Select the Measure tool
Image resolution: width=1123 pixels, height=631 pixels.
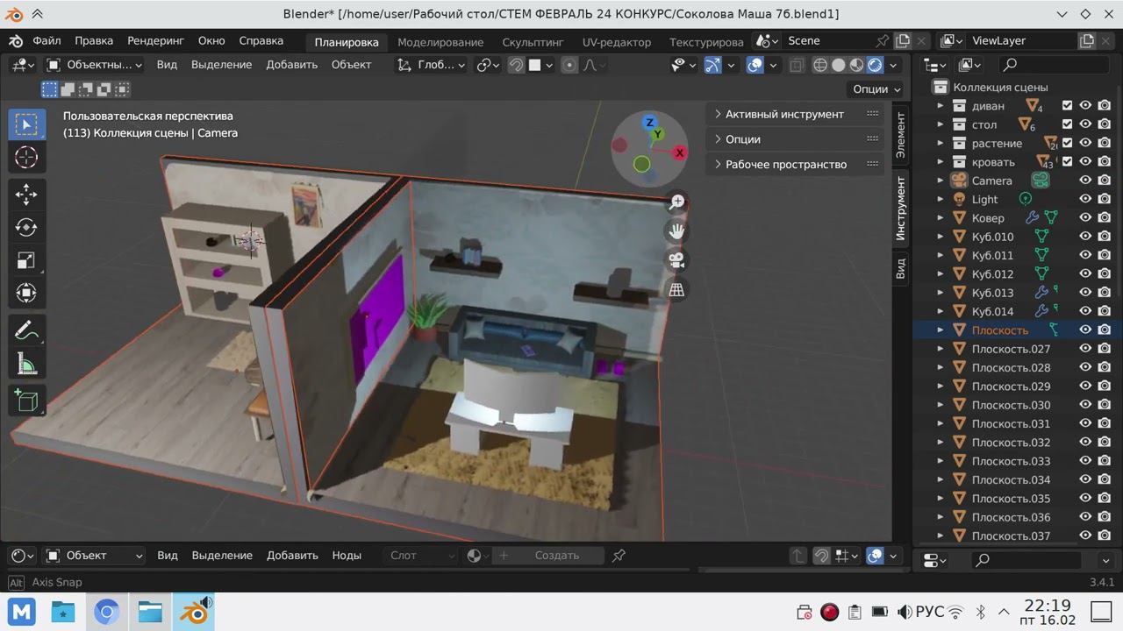[26, 364]
